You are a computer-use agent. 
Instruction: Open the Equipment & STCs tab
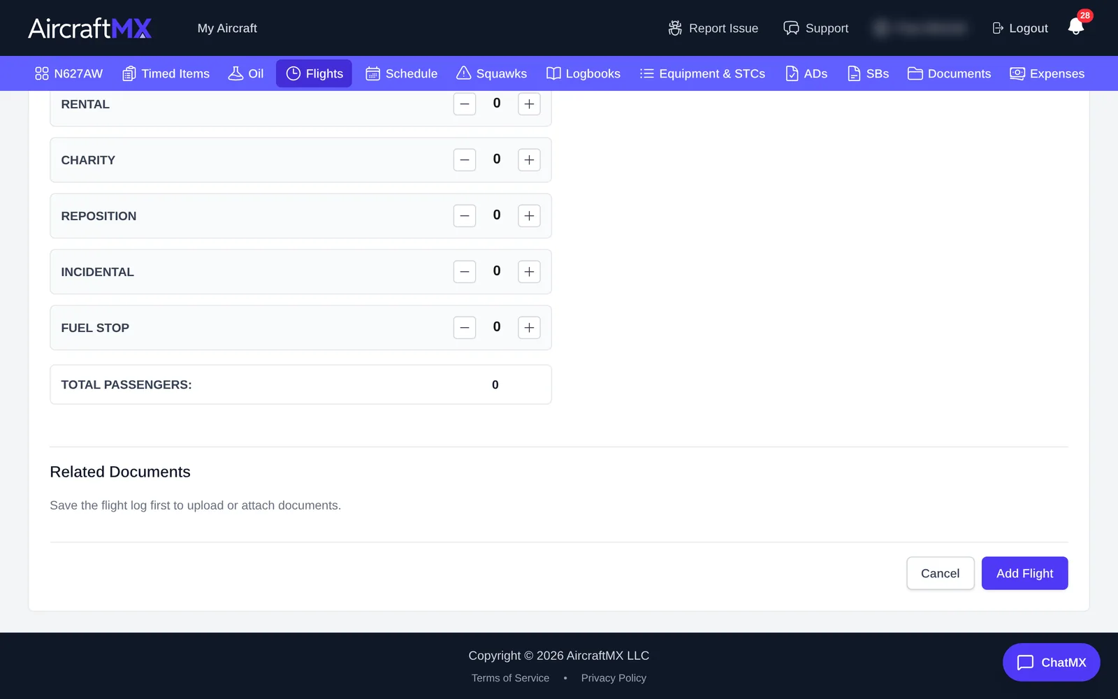click(702, 73)
